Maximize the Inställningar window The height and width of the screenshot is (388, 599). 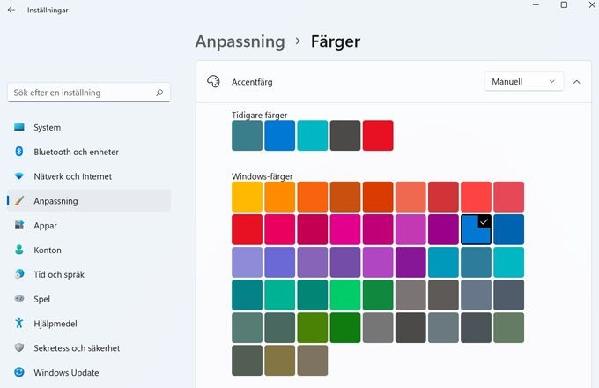564,5
